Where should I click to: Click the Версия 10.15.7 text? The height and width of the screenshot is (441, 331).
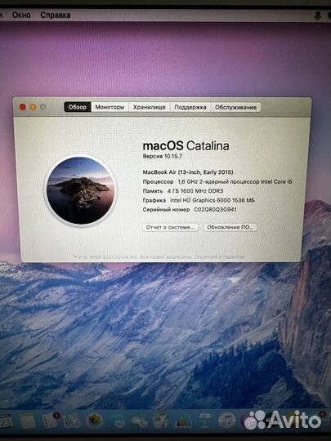[163, 156]
